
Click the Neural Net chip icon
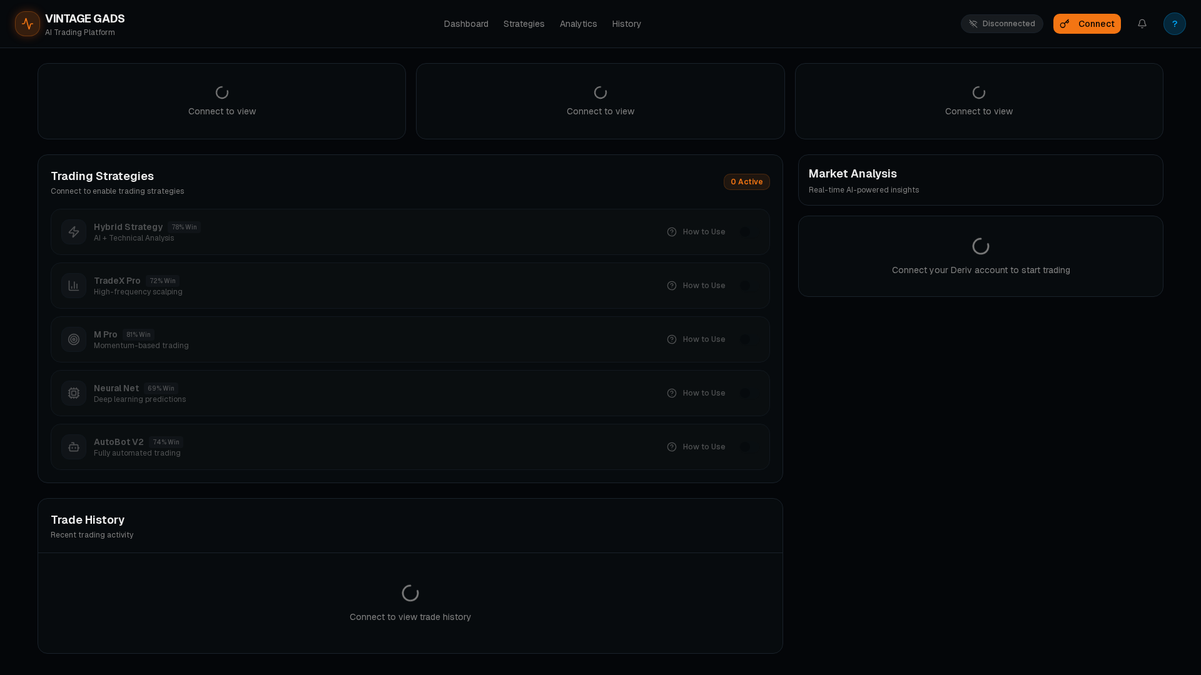pos(74,393)
